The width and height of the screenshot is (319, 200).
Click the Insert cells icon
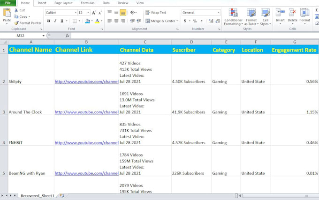point(280,13)
